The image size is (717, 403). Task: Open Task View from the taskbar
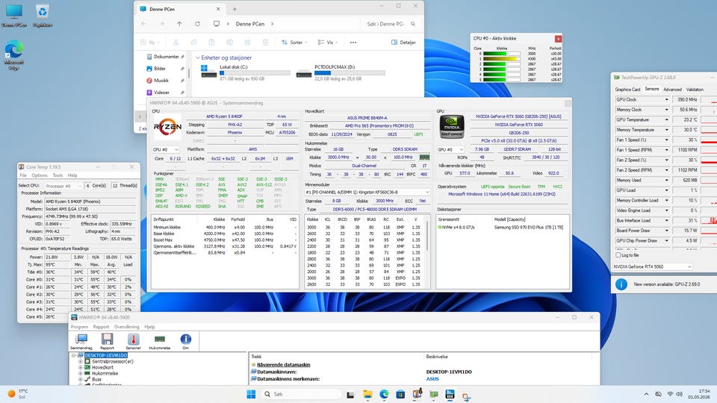(x=350, y=394)
